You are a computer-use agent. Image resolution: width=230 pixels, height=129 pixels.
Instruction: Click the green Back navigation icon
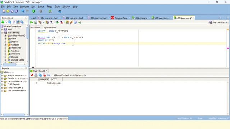34,11
